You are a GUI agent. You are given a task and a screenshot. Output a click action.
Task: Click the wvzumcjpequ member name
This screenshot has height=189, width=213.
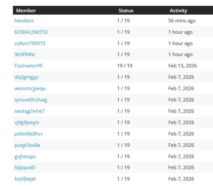[x=30, y=89]
